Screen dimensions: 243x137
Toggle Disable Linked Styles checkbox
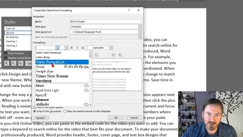pyautogui.click(x=6, y=58)
